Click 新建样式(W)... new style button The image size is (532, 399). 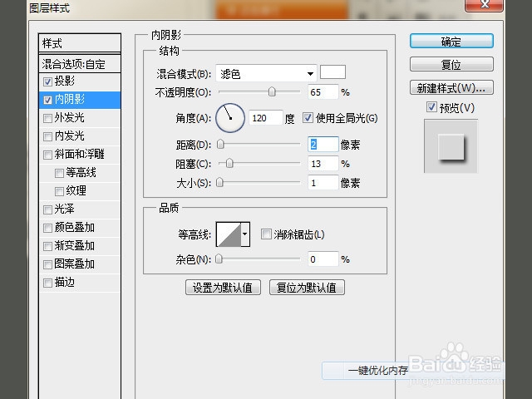coord(451,87)
